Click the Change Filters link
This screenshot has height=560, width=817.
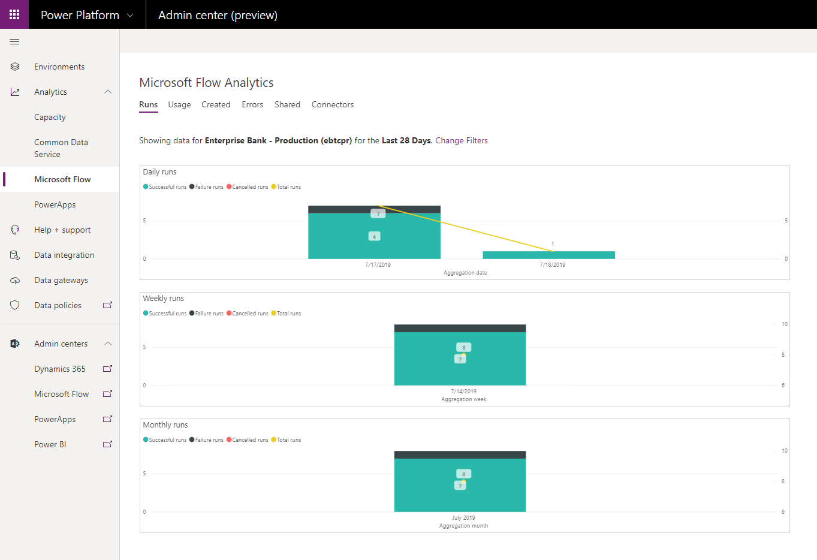(461, 140)
